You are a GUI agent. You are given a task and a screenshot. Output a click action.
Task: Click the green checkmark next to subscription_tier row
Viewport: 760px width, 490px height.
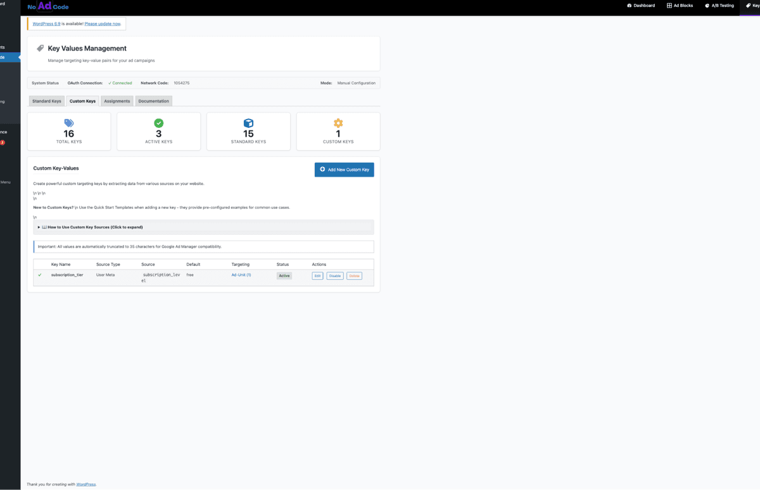pyautogui.click(x=40, y=275)
